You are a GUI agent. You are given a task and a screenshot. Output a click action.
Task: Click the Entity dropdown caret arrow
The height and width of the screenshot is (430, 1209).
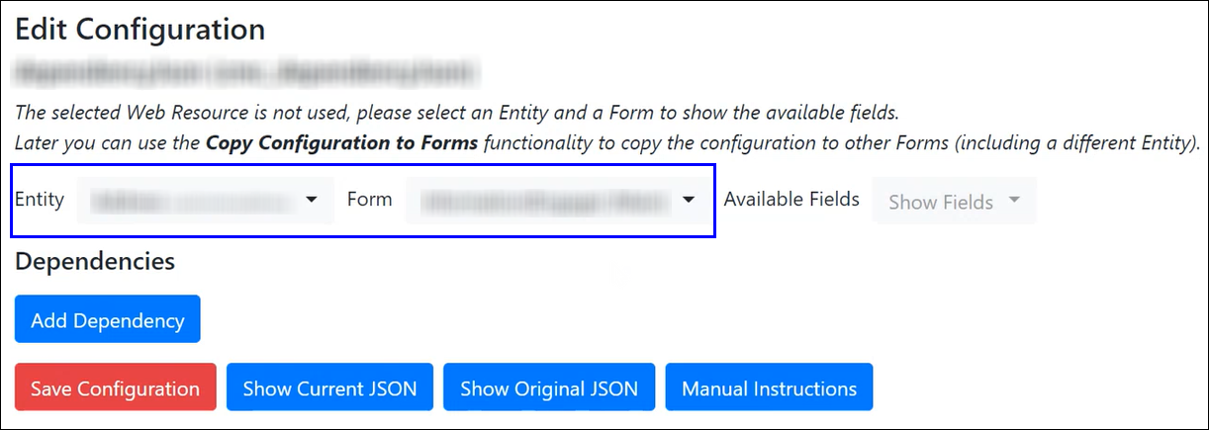[x=312, y=200]
